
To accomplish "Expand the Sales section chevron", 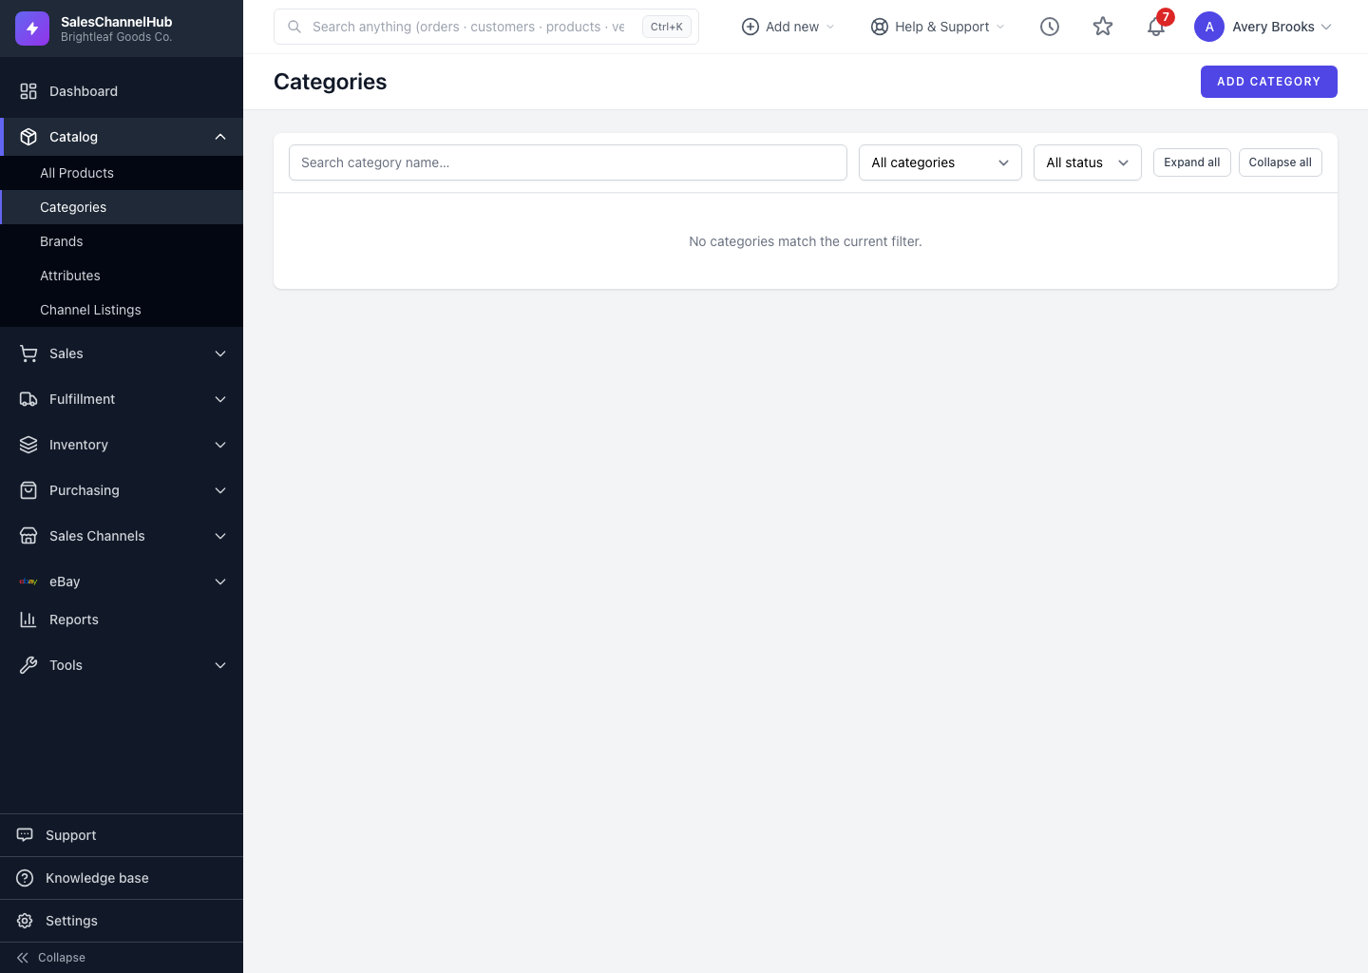I will [x=220, y=353].
